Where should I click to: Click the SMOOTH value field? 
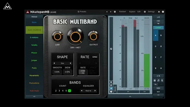(x=57, y=72)
